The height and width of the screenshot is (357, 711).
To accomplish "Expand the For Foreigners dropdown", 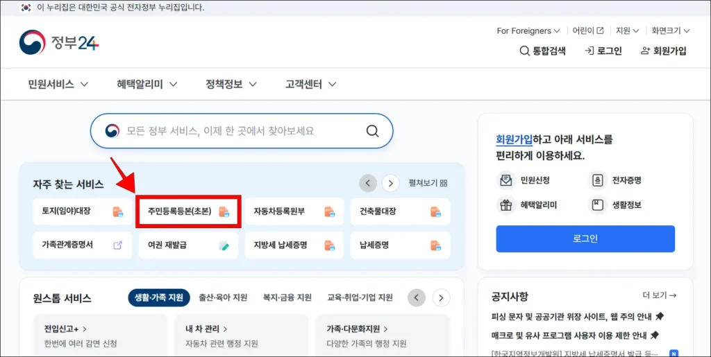I will pyautogui.click(x=528, y=31).
